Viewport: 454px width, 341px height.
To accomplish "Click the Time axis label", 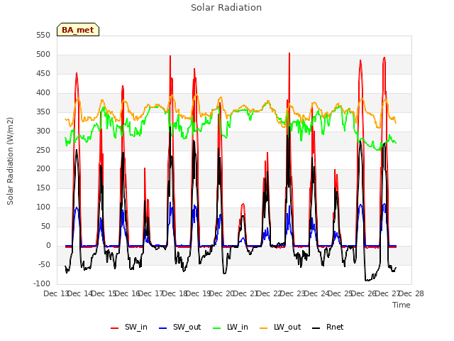I will pyautogui.click(x=402, y=305).
